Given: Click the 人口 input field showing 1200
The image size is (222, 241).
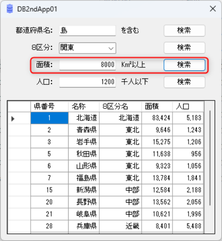Looking at the screenshot, I should pos(87,82).
